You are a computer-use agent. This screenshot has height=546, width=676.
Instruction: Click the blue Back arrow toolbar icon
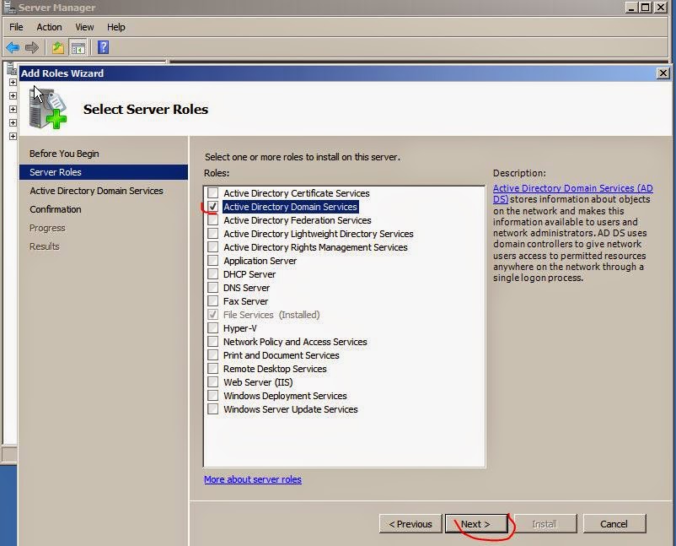click(13, 47)
